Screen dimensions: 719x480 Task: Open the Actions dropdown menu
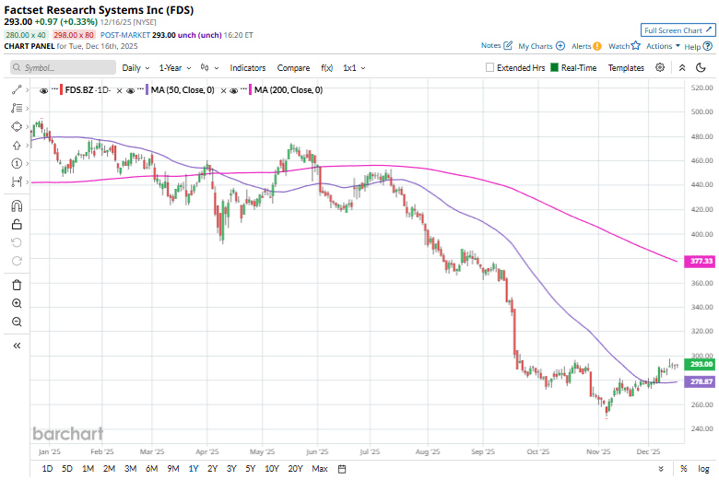click(x=663, y=45)
